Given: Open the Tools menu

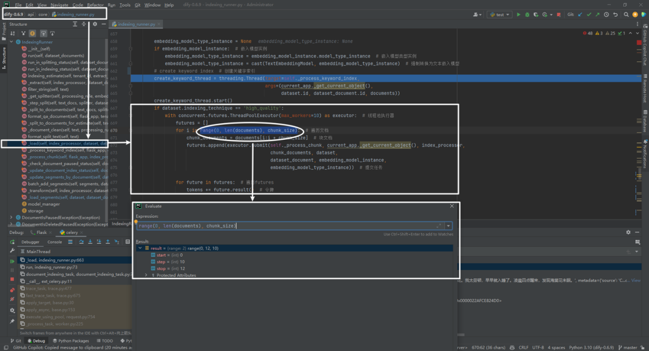Looking at the screenshot, I should pos(124,5).
